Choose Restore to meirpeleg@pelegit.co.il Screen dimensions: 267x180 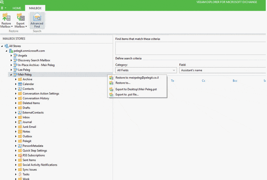coord(137,78)
